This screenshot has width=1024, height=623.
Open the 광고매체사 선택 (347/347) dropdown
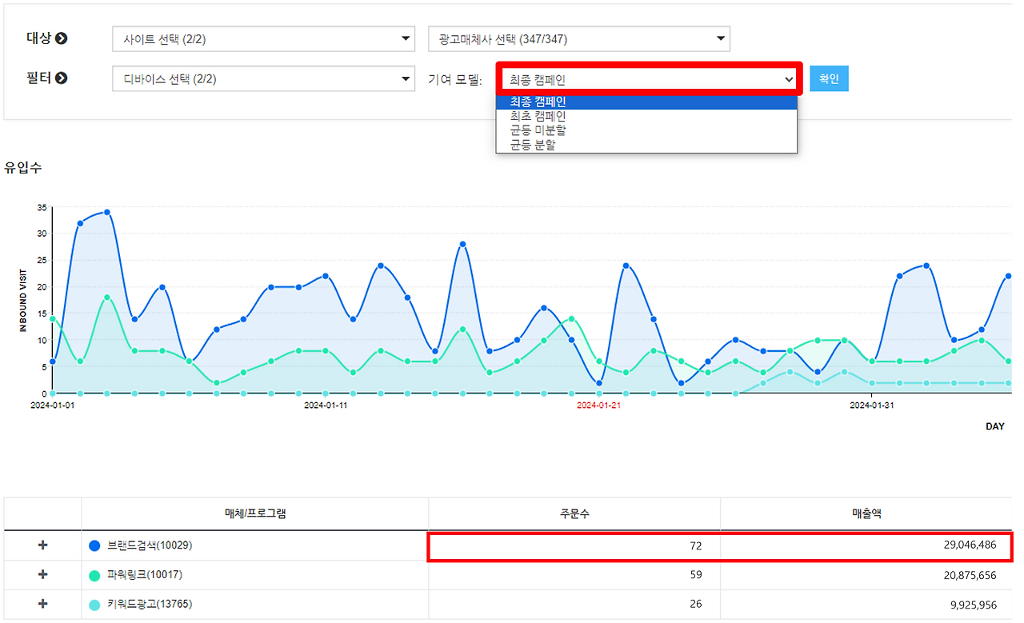579,38
